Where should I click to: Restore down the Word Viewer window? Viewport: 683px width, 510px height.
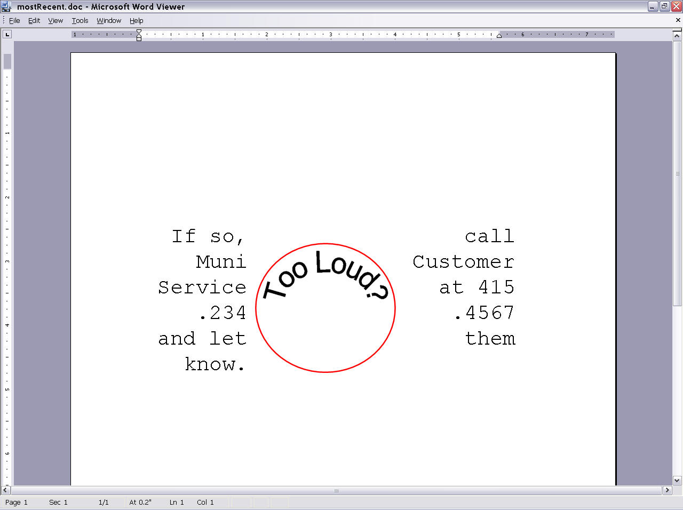tap(664, 6)
